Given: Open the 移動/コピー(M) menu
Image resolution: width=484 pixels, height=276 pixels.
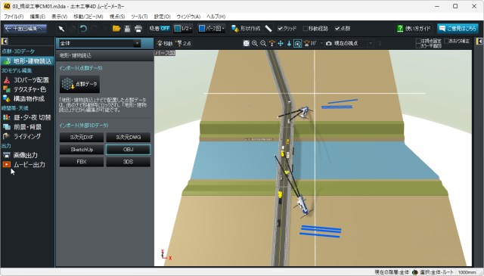Looking at the screenshot, I should point(88,17).
